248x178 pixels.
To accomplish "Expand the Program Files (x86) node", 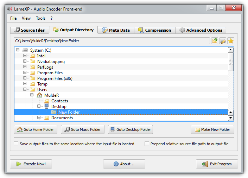I will coord(25,78).
